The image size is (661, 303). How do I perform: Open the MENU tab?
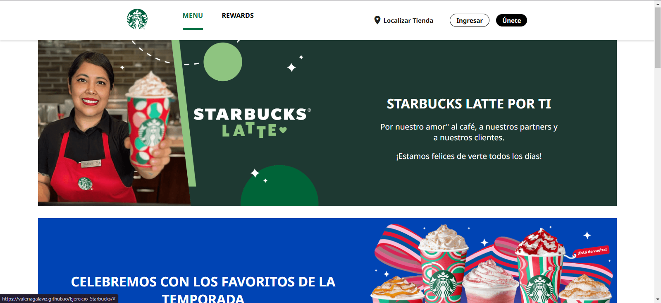tap(193, 16)
